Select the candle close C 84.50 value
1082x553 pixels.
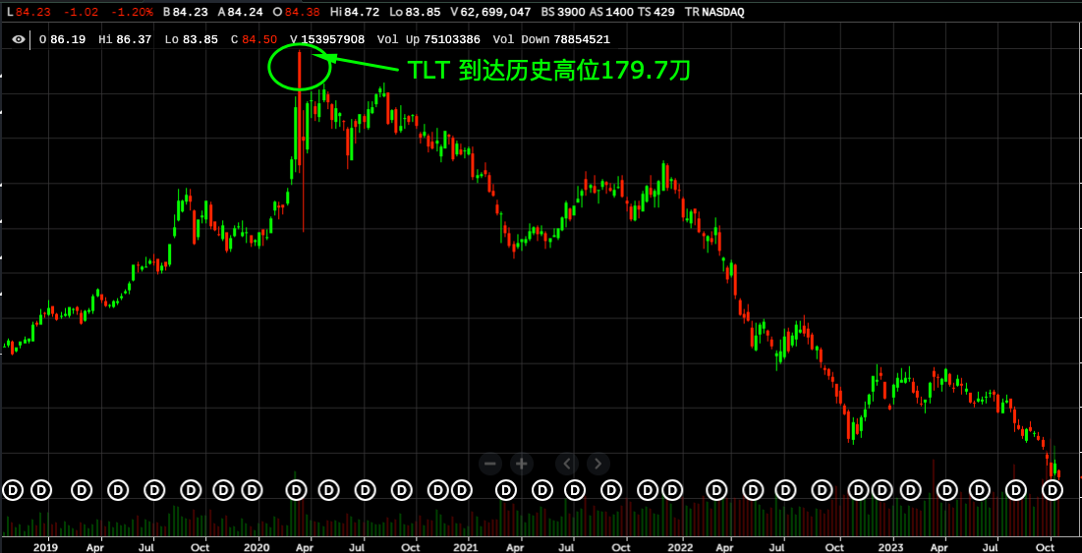point(254,40)
